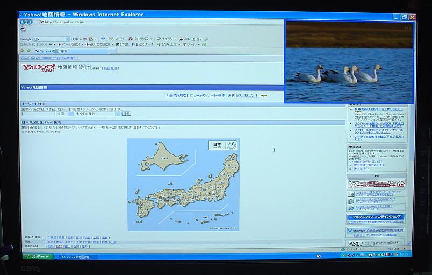The width and height of the screenshot is (432, 275).
Task: Open the ブックマーク star menu
Action: [113, 39]
